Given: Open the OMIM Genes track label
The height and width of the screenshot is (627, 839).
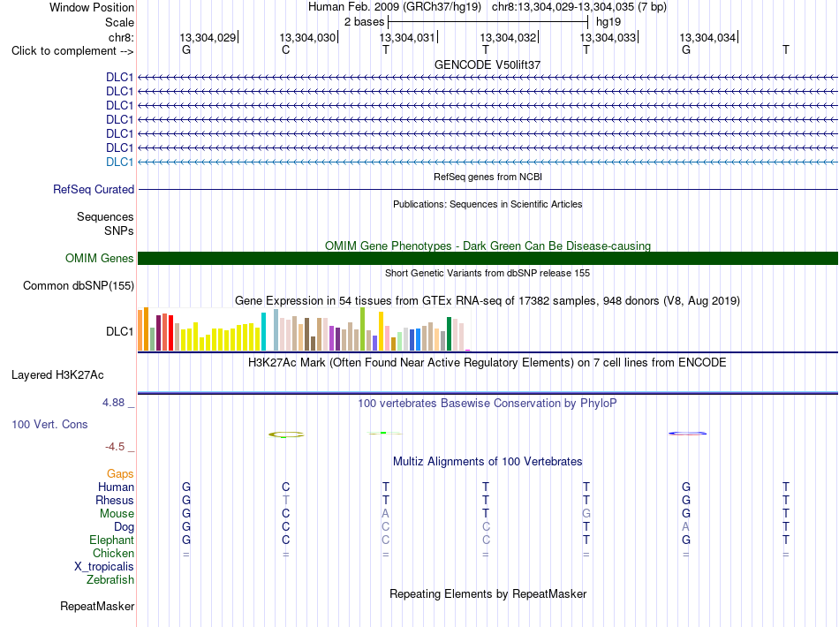Looking at the screenshot, I should pos(99,259).
